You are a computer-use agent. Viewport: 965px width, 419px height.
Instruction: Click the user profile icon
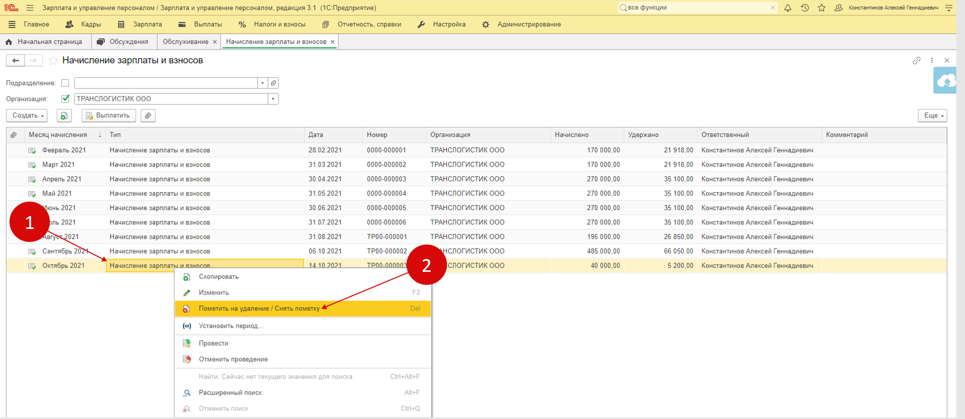(x=839, y=8)
